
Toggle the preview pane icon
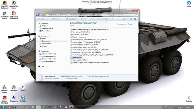point(131,19)
